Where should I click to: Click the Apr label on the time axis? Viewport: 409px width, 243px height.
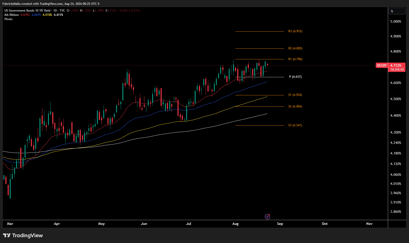(57, 224)
